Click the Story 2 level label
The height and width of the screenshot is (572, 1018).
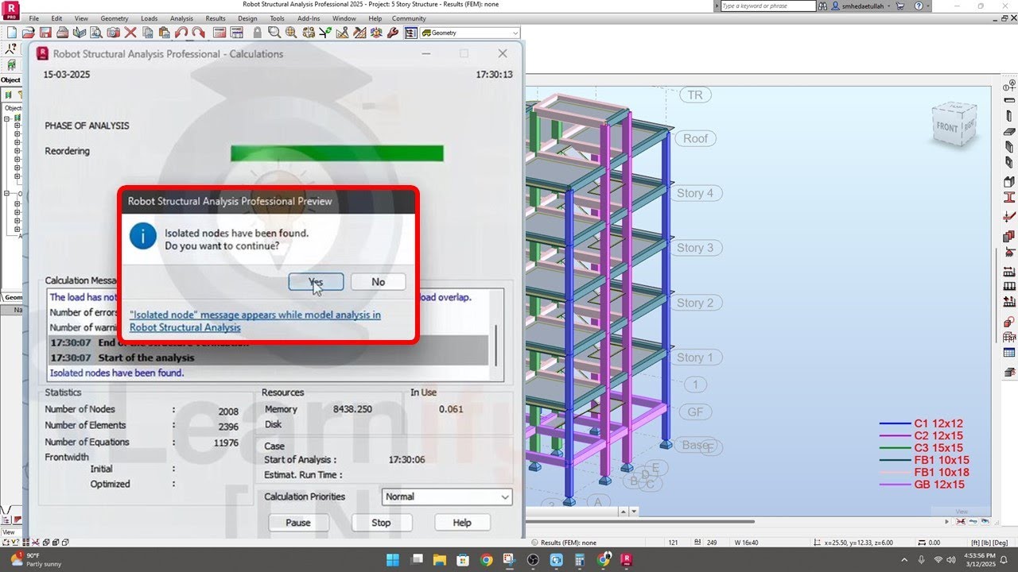pyautogui.click(x=695, y=303)
